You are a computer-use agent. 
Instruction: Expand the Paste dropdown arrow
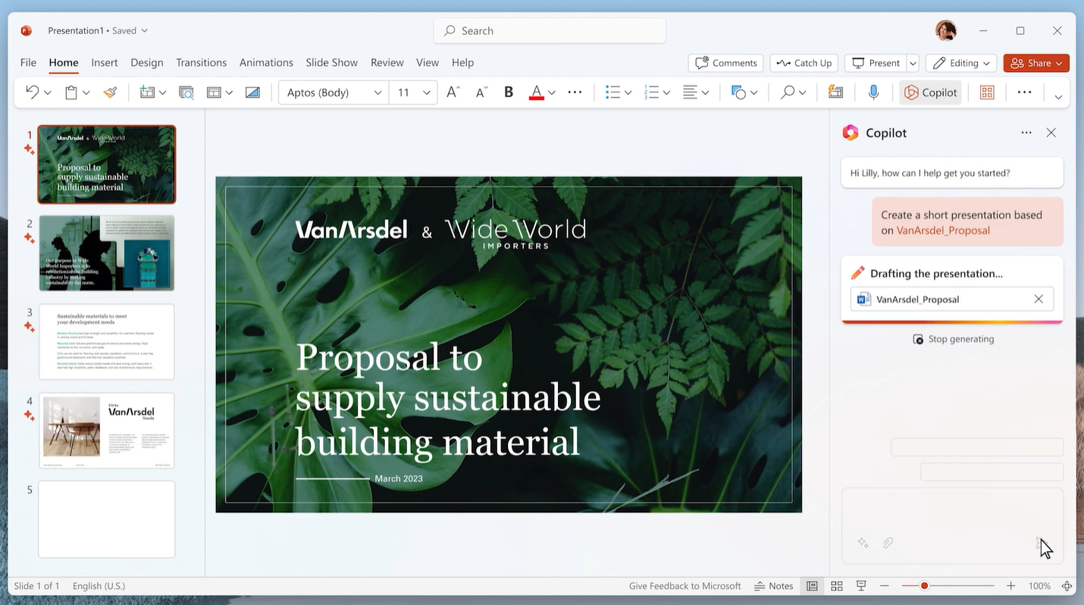click(86, 93)
